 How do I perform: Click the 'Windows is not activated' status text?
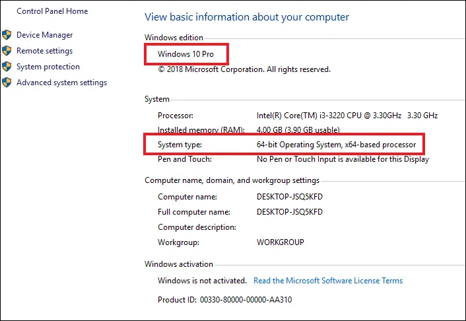(202, 281)
